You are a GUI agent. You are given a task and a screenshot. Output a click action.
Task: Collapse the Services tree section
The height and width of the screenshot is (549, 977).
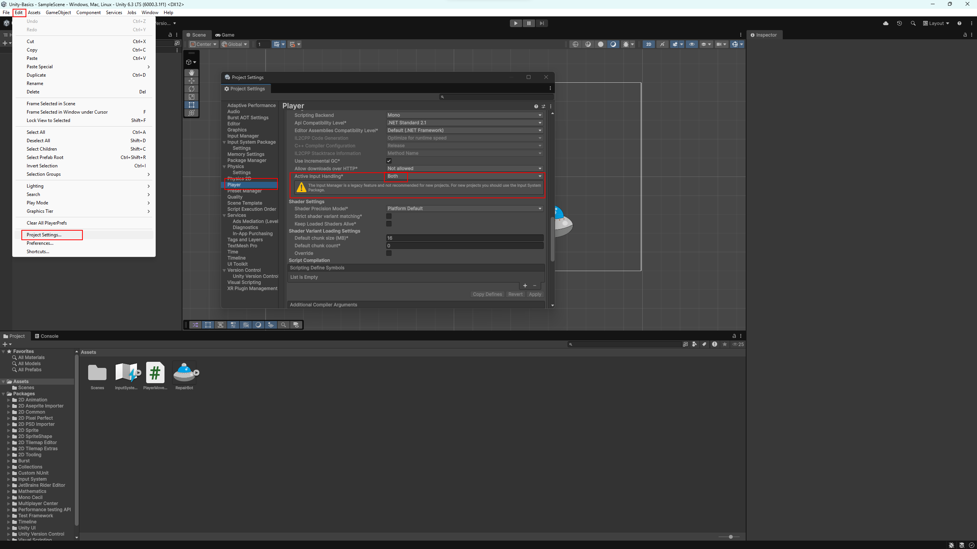224,215
